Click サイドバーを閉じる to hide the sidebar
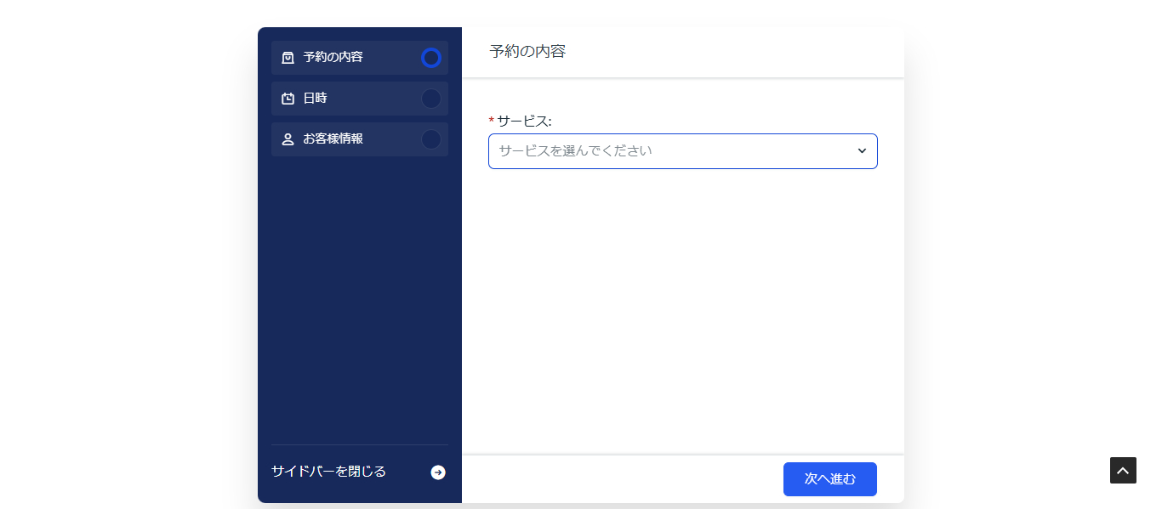 click(328, 470)
